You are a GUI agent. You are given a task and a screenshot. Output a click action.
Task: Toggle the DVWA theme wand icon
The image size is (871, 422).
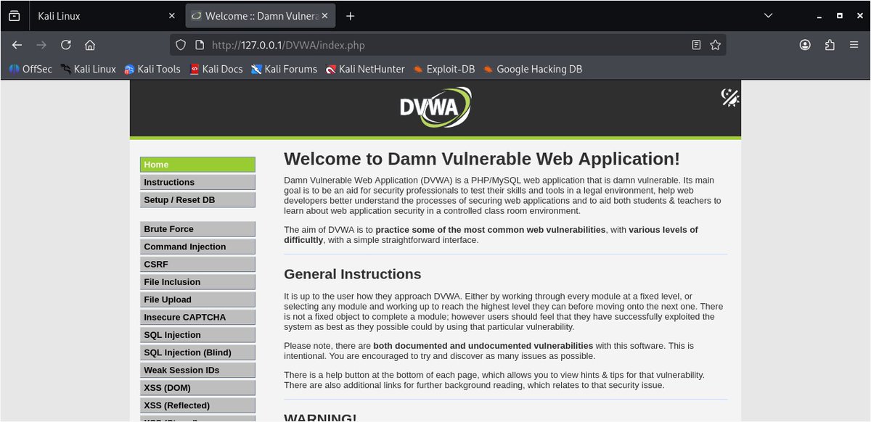(x=729, y=97)
